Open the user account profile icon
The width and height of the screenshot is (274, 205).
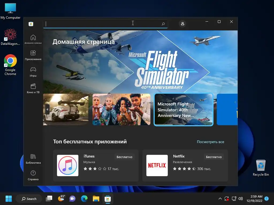(182, 24)
